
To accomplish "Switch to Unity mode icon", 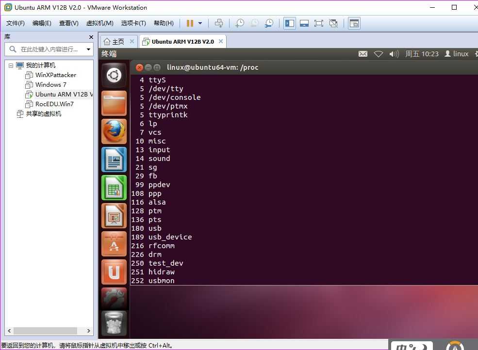I will tap(333, 23).
